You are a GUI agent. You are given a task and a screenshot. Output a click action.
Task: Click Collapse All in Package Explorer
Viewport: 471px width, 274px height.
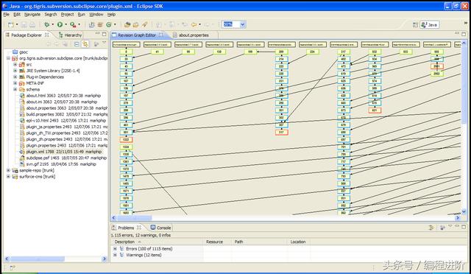[x=77, y=44]
